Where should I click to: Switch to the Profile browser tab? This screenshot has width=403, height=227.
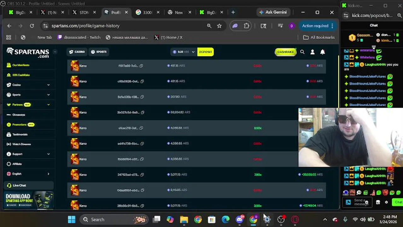click(116, 12)
